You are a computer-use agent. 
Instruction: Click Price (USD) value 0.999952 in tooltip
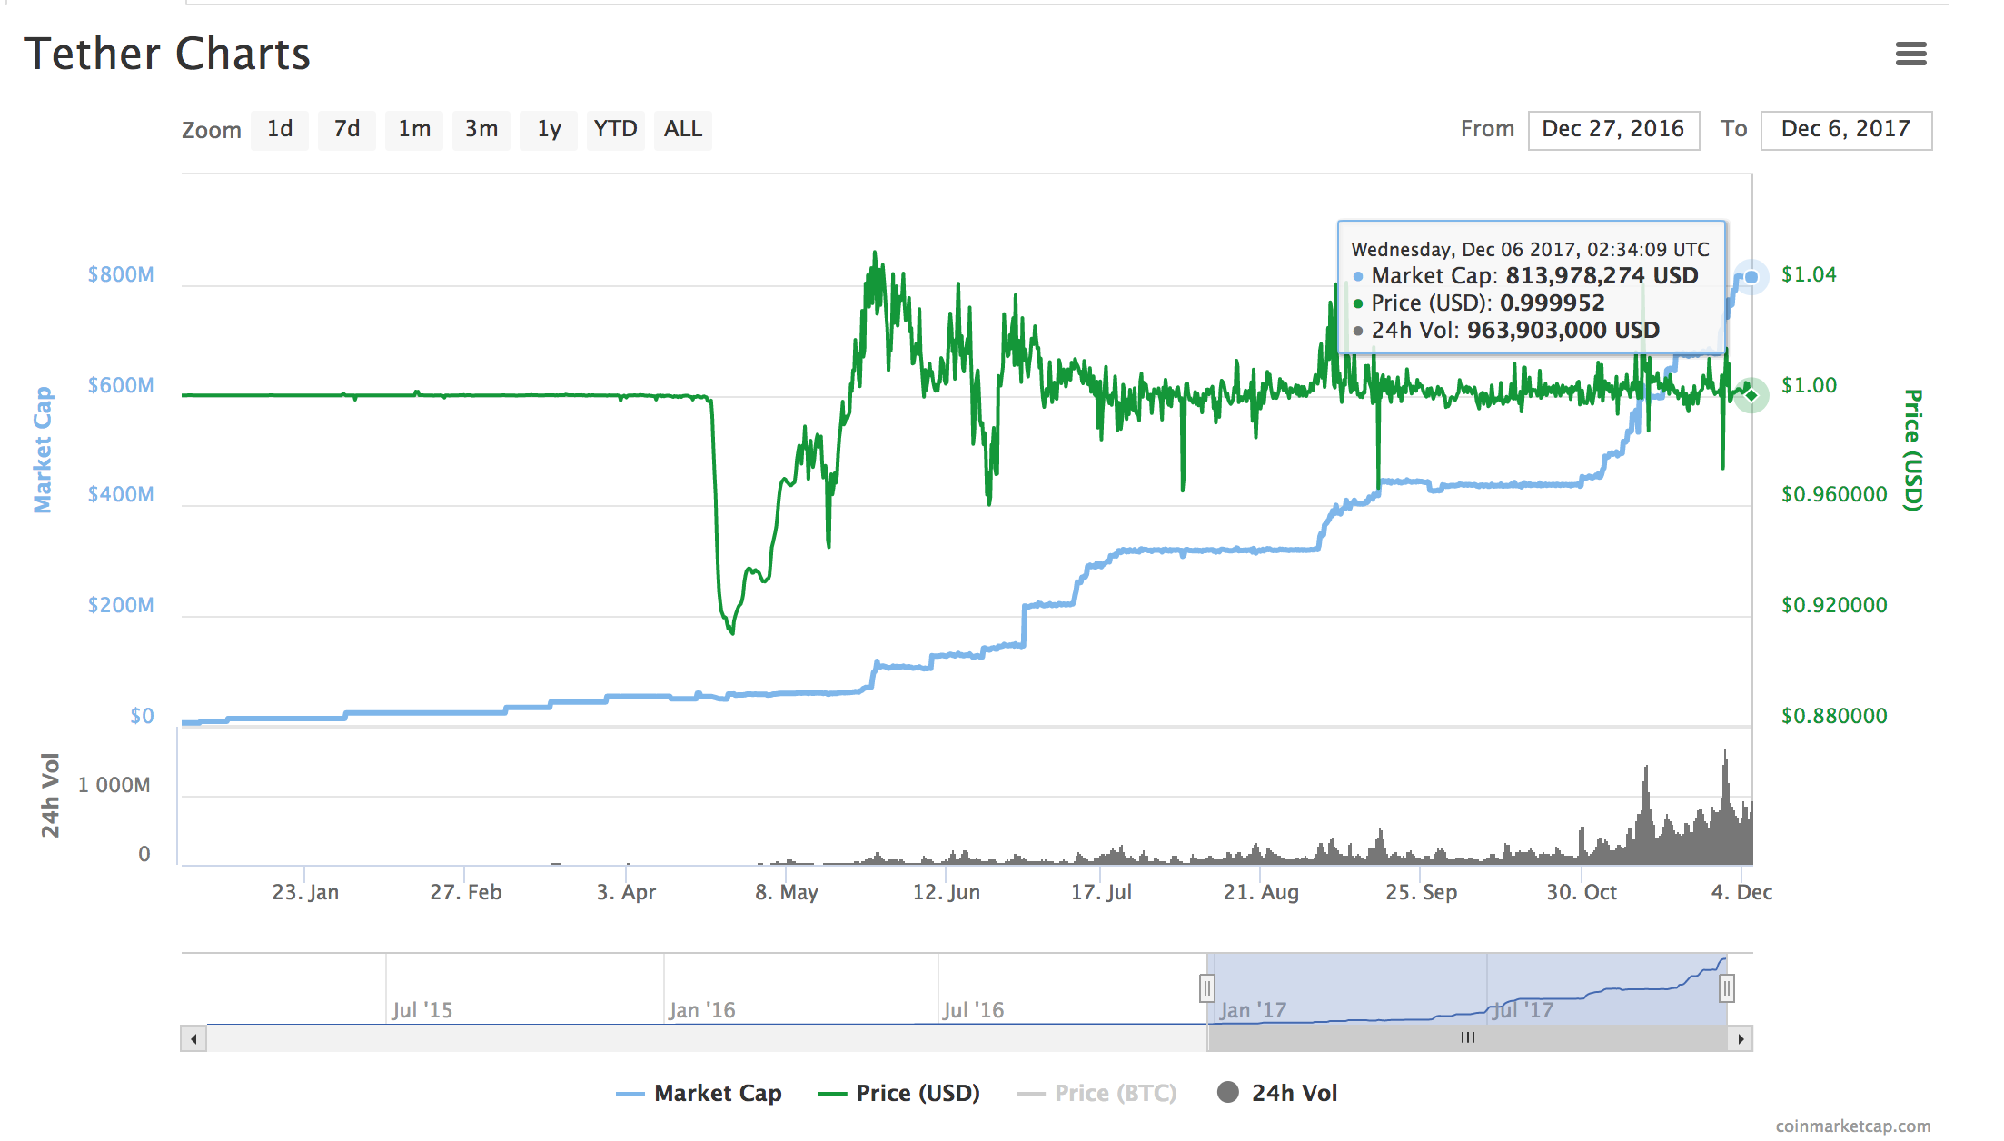pos(1552,303)
